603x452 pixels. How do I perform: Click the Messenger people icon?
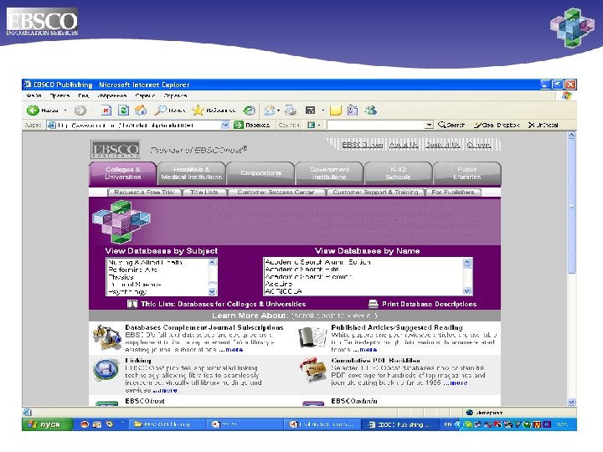tap(371, 110)
